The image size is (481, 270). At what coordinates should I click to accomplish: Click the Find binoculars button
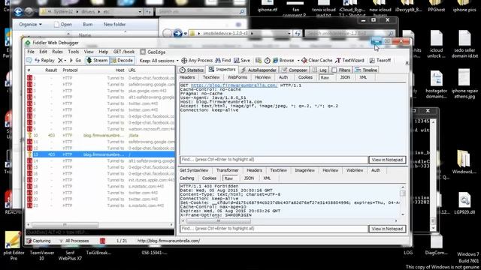[223, 60]
